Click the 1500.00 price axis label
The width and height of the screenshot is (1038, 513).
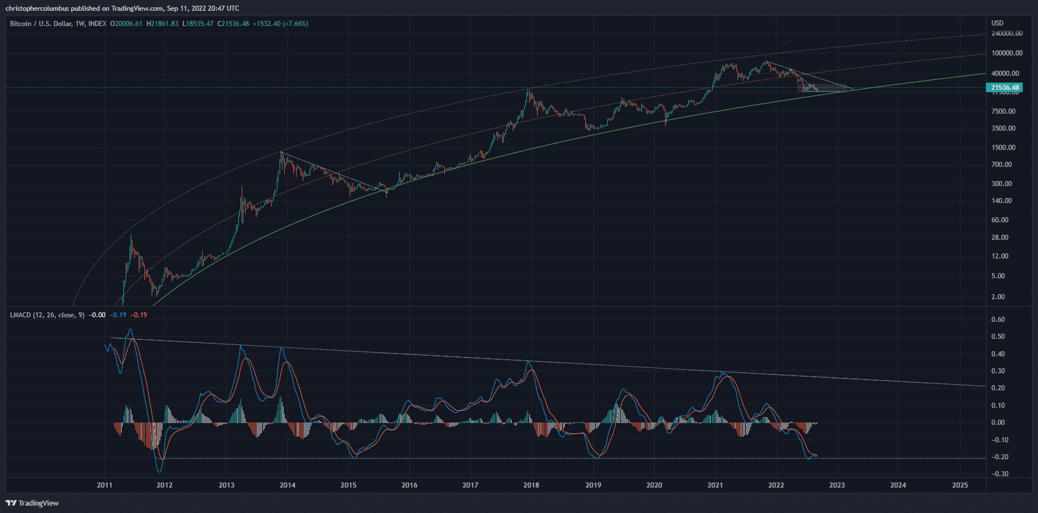1003,148
